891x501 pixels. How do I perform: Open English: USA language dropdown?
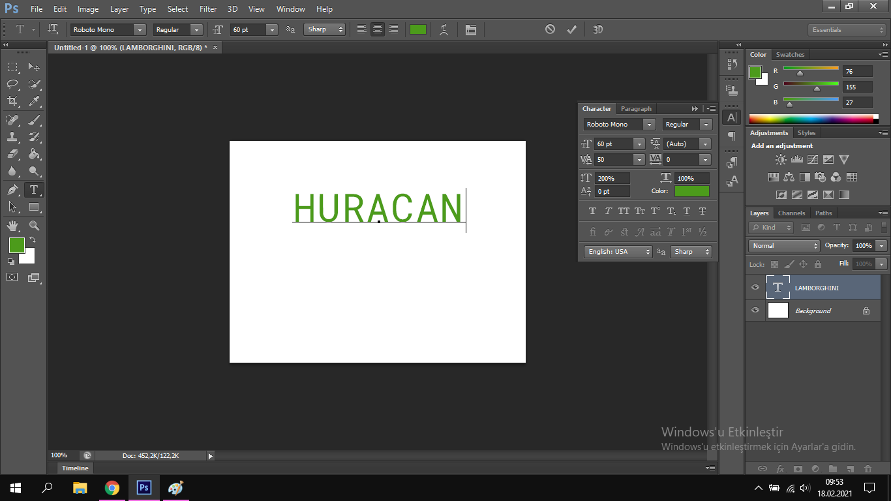click(x=618, y=252)
